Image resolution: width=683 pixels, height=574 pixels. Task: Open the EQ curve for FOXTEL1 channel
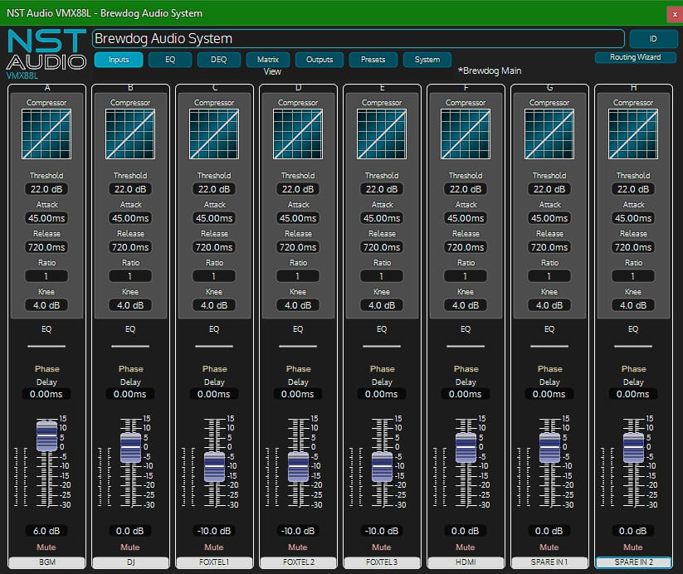(x=214, y=346)
